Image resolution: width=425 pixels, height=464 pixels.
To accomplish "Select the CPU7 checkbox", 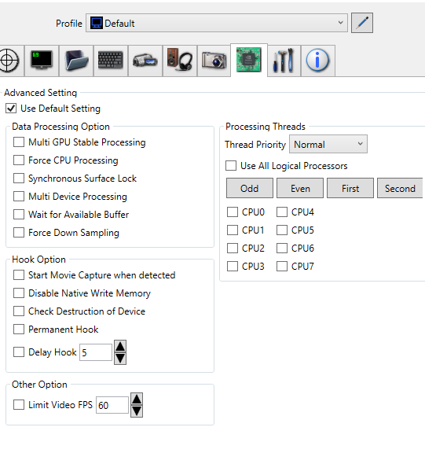I will click(x=282, y=267).
